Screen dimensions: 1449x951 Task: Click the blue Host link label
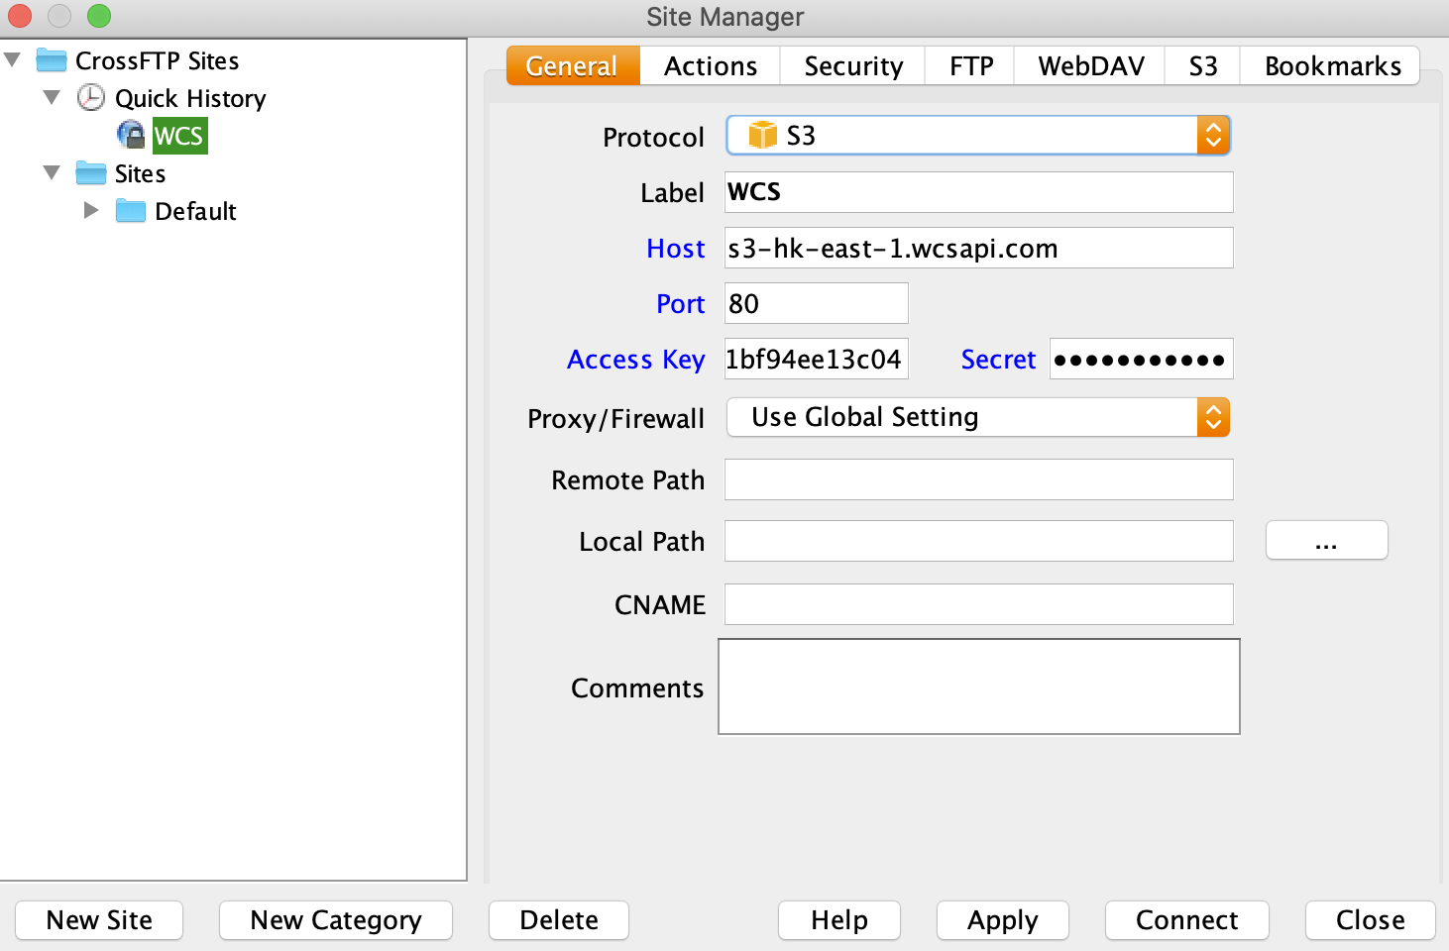(x=676, y=249)
